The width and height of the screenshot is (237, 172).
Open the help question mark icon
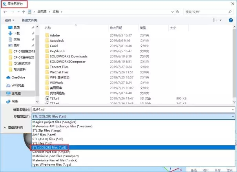click(x=231, y=20)
